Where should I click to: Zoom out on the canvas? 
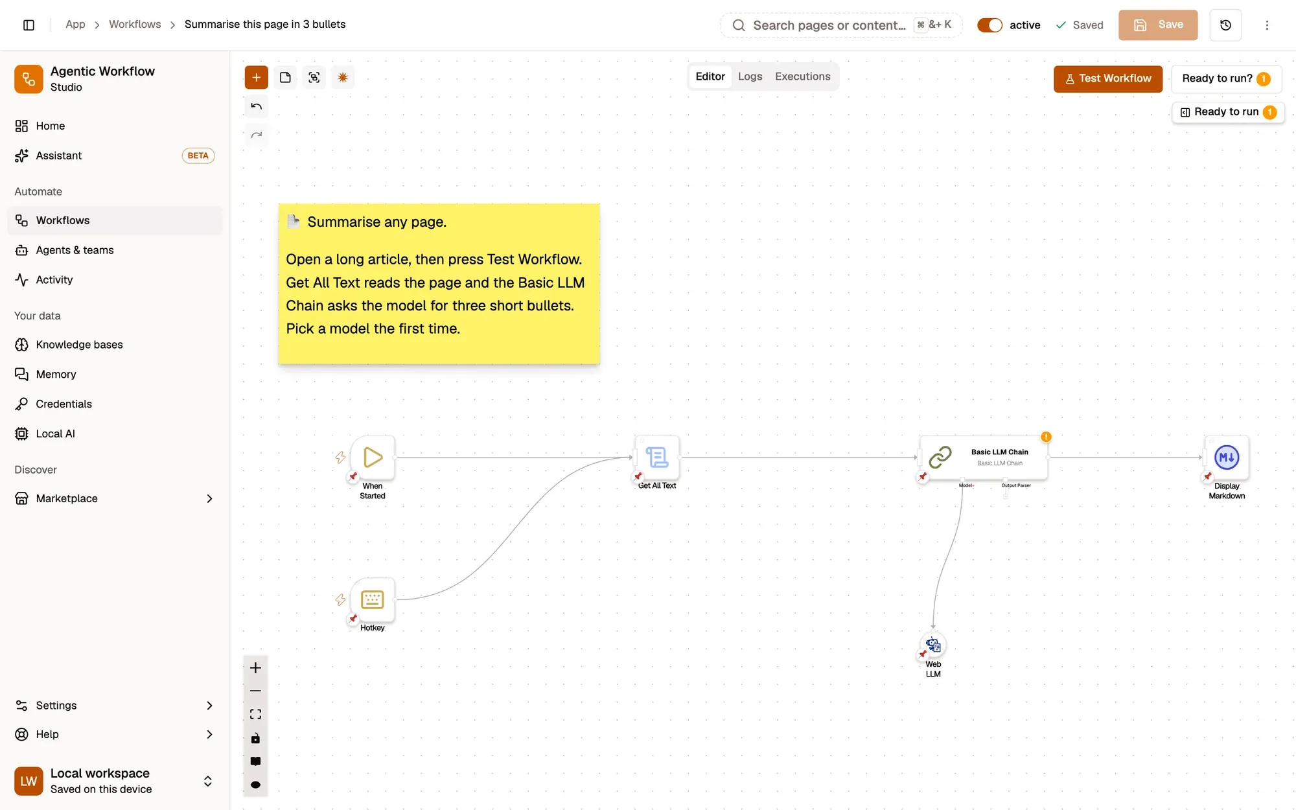coord(255,691)
